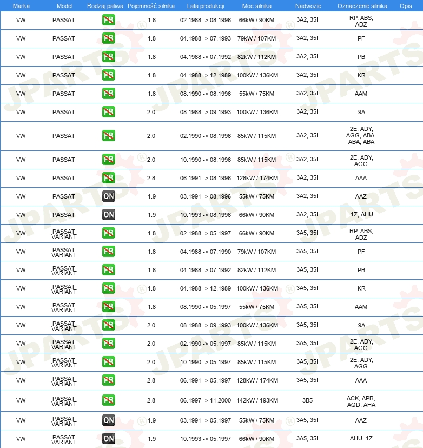Click the petrol icon in the 3A5 body PB engine row

109,269
